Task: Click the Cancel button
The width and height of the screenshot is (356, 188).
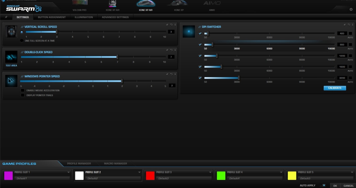Action: [348, 186]
